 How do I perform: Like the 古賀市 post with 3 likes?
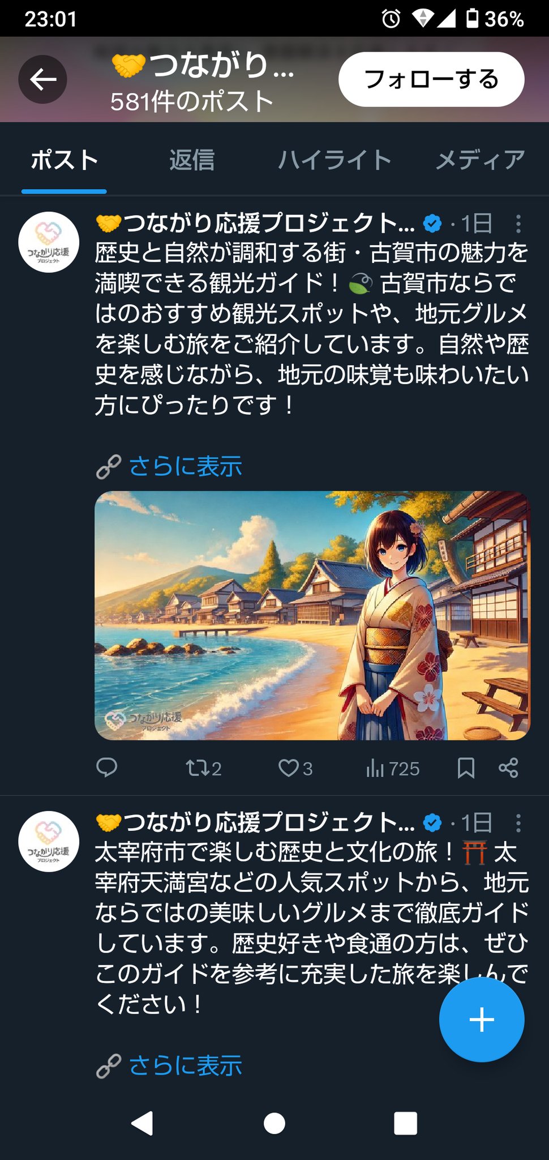295,768
